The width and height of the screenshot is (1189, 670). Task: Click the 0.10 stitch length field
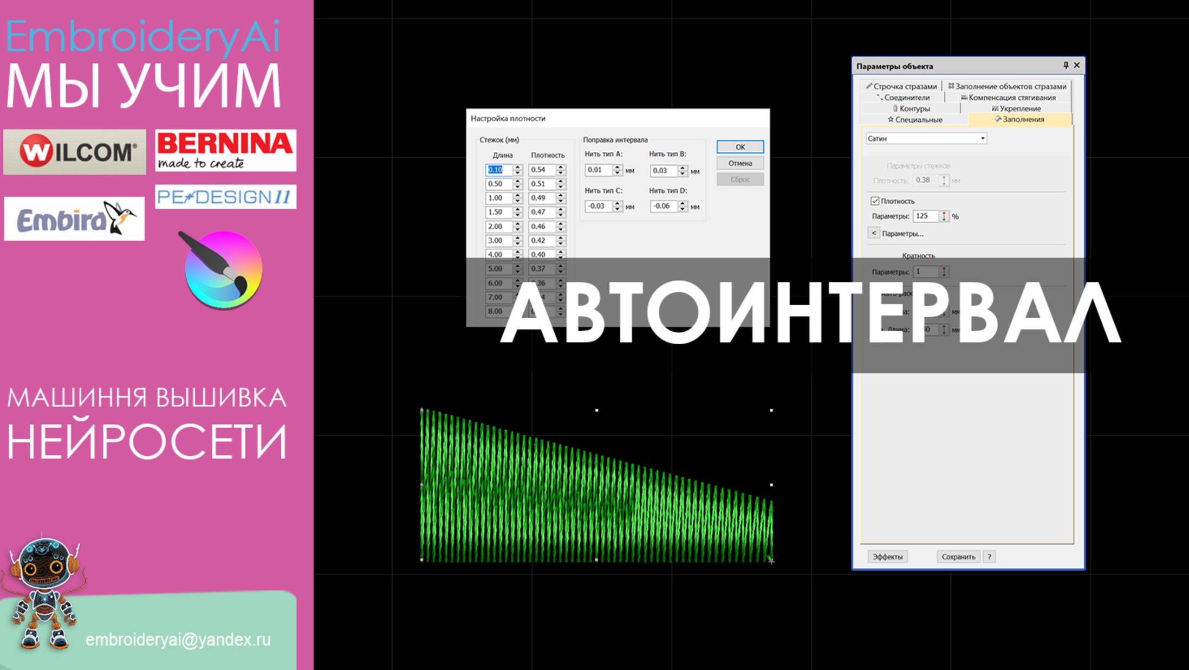[x=497, y=170]
